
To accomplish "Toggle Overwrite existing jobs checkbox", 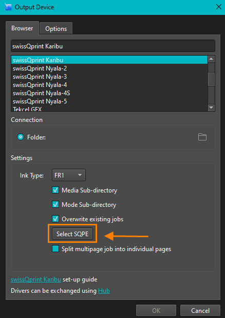I will click(55, 219).
